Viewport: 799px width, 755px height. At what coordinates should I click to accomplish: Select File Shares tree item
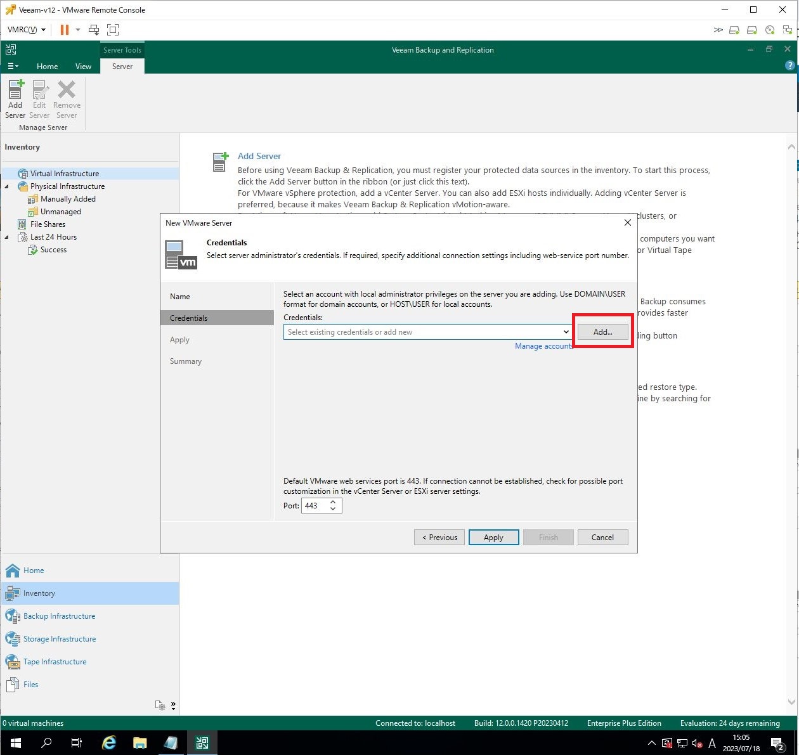[48, 224]
